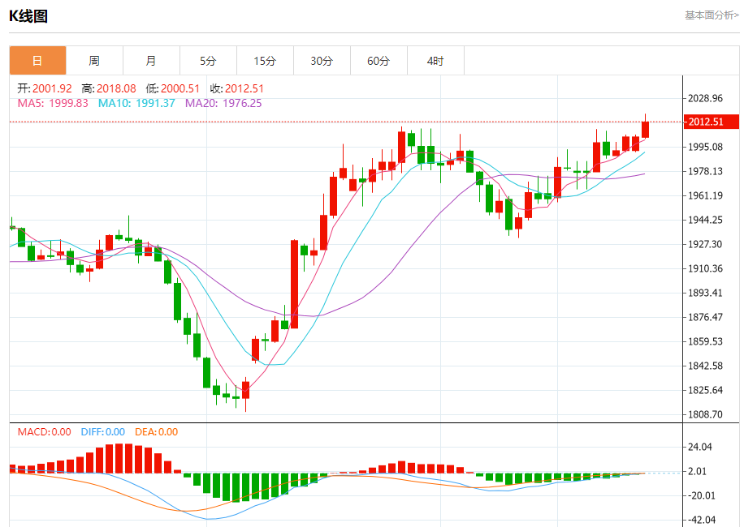The width and height of the screenshot is (744, 527).
Task: Click the DIFF value label
Action: 103,432
